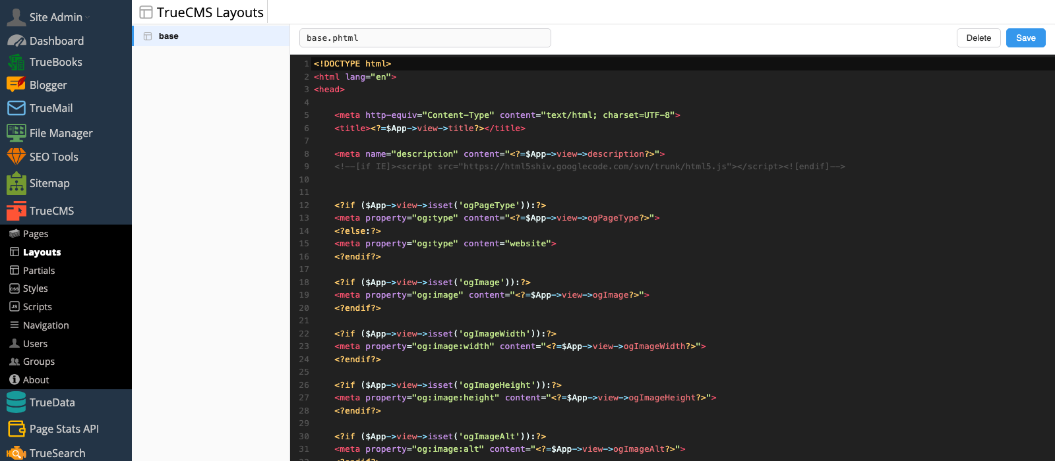Click the TrueData database icon
1055x461 pixels.
pyautogui.click(x=16, y=402)
